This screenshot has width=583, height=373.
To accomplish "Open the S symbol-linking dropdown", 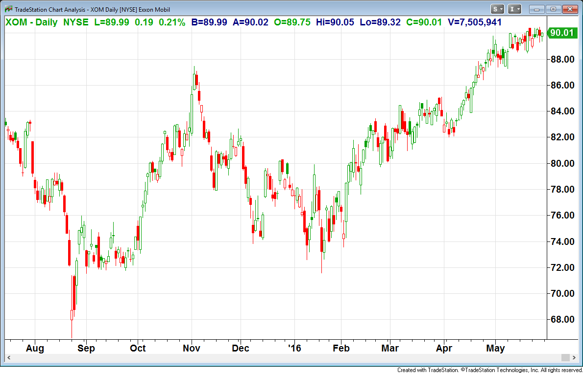I will [x=497, y=9].
